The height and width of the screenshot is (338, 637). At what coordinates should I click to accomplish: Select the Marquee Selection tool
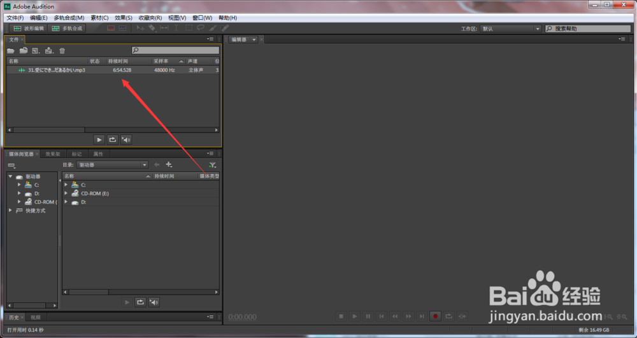point(189,28)
